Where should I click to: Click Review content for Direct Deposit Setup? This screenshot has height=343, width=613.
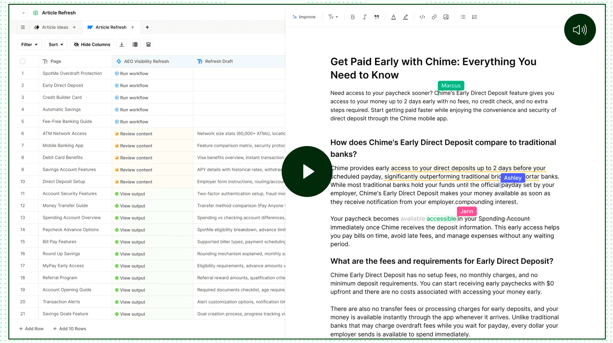pos(133,182)
